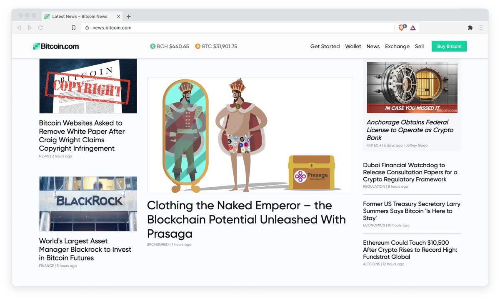Open the BlackRock building thumbnail
This screenshot has height=300, width=500.
coord(88,204)
